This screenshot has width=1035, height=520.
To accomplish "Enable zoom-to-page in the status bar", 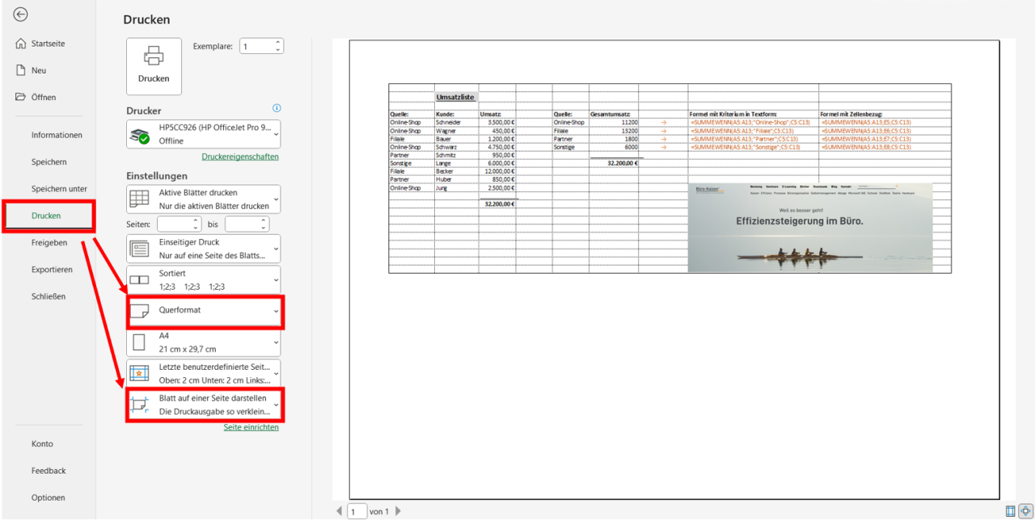I will pos(1024,511).
